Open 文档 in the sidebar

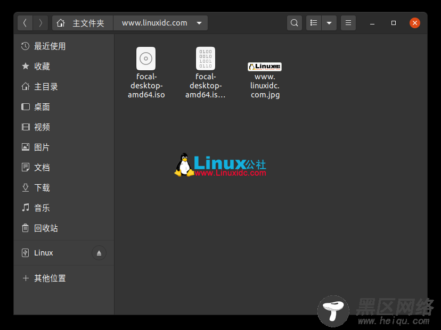(x=64, y=168)
